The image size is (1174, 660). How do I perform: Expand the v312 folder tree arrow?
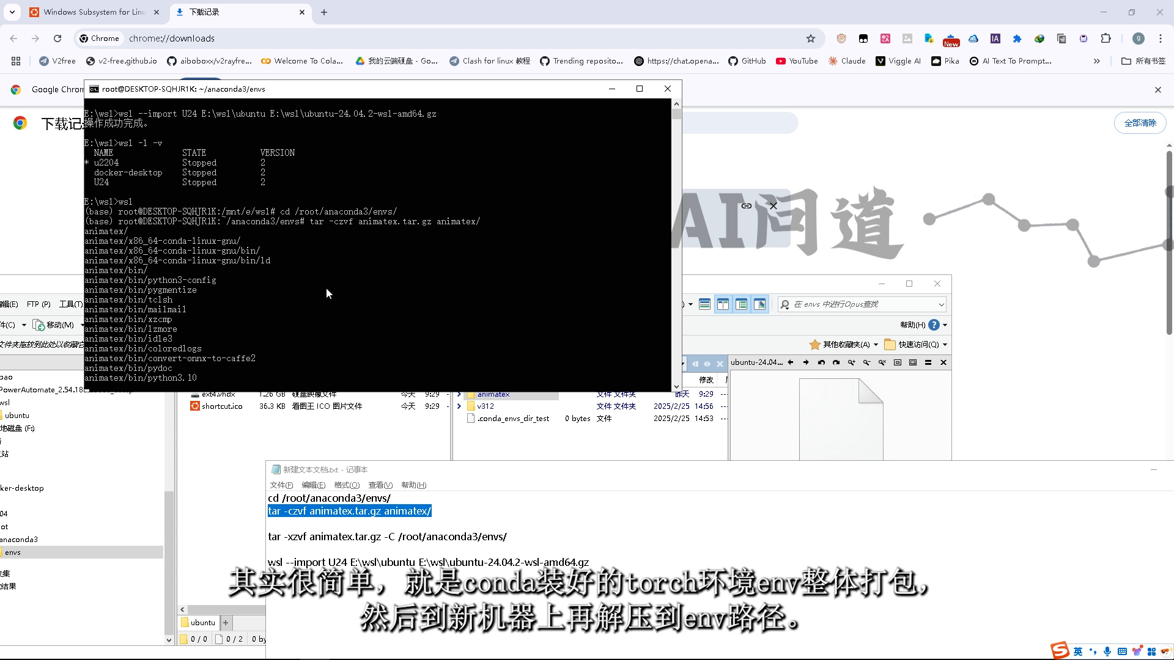pyautogui.click(x=459, y=406)
